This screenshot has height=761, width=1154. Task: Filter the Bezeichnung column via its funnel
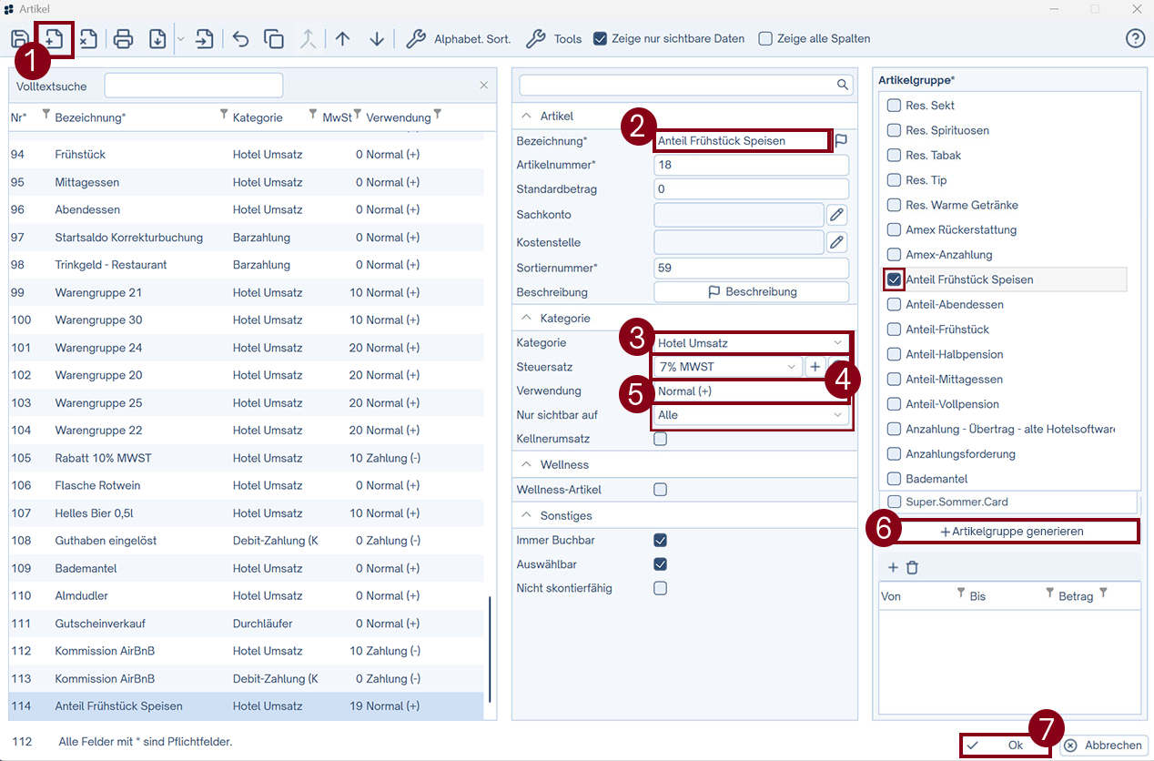(224, 115)
